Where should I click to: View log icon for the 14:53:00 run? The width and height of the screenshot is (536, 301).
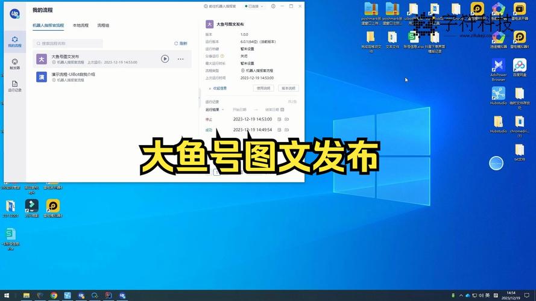[279, 119]
